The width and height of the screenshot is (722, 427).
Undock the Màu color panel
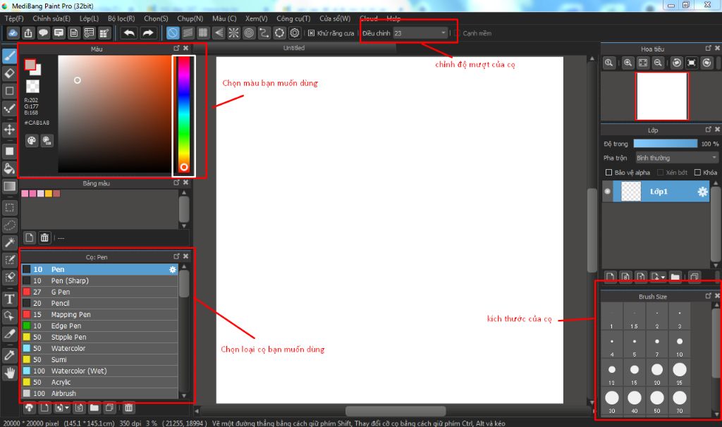pos(176,48)
